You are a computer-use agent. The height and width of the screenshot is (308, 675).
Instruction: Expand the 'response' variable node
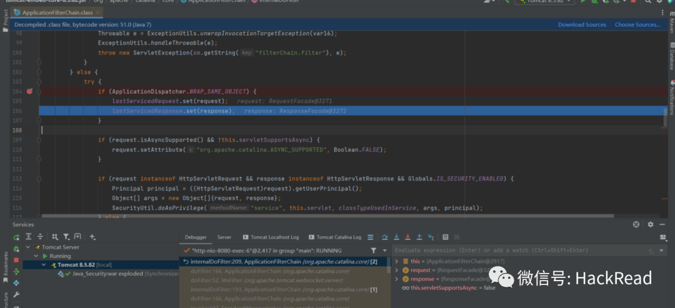point(396,279)
